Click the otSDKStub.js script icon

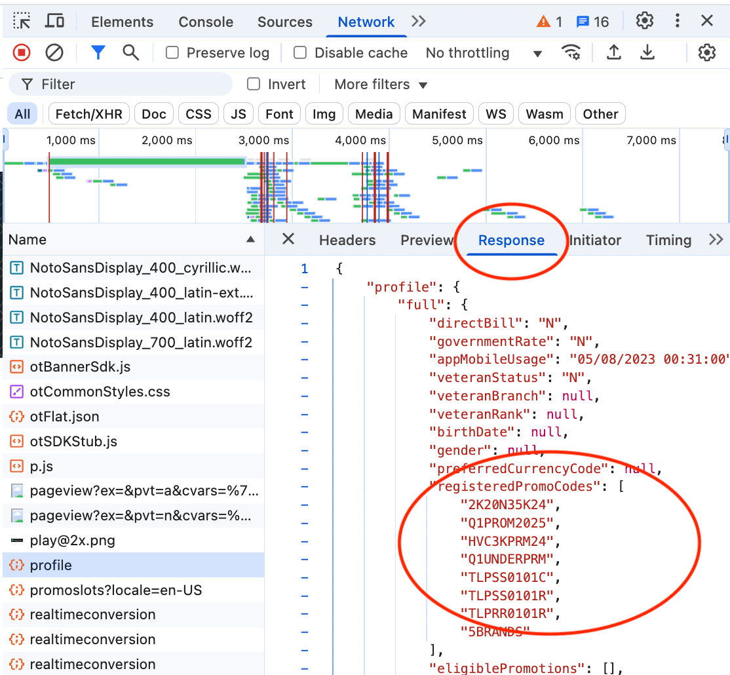pos(17,441)
